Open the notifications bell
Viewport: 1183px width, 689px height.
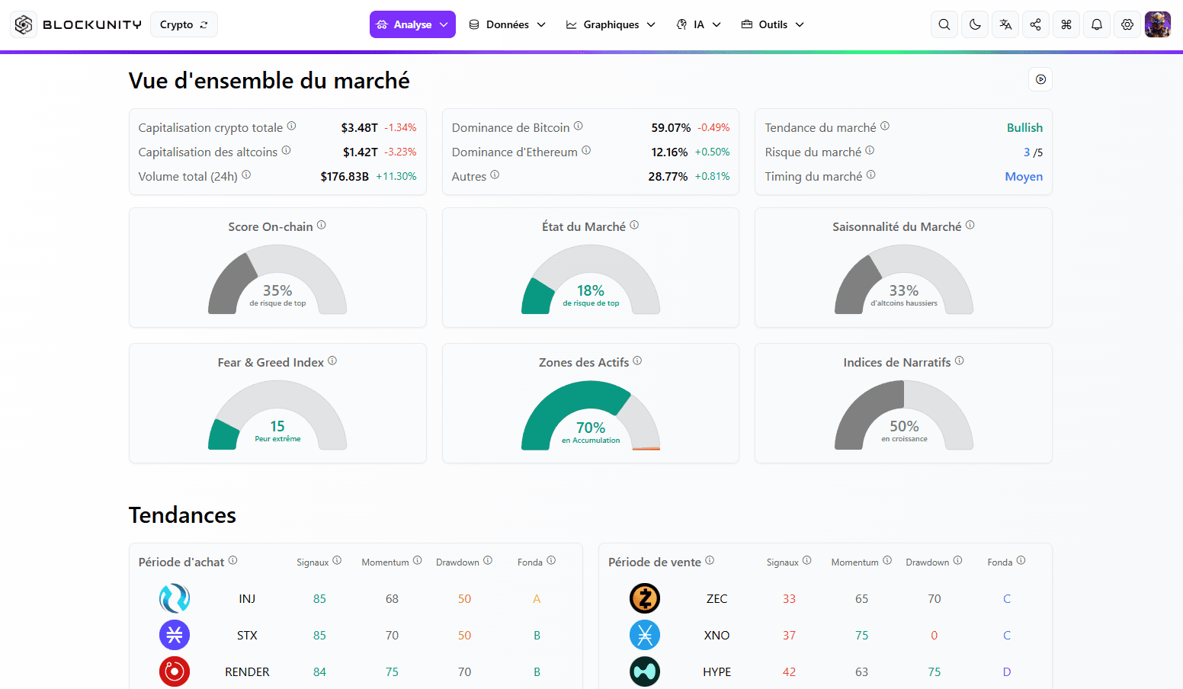pos(1096,24)
